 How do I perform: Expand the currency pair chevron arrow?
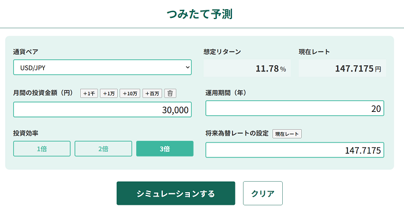(188, 67)
